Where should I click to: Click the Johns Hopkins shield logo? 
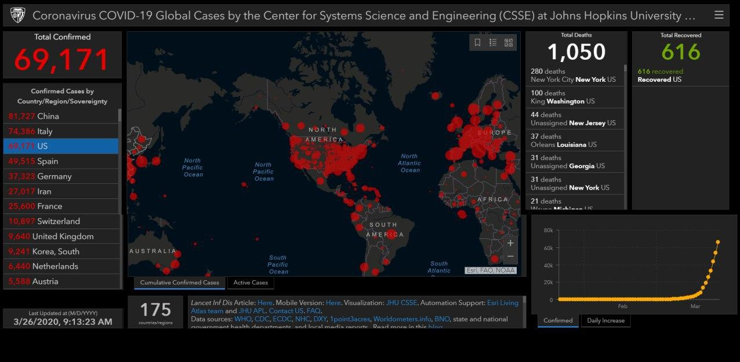coord(17,15)
